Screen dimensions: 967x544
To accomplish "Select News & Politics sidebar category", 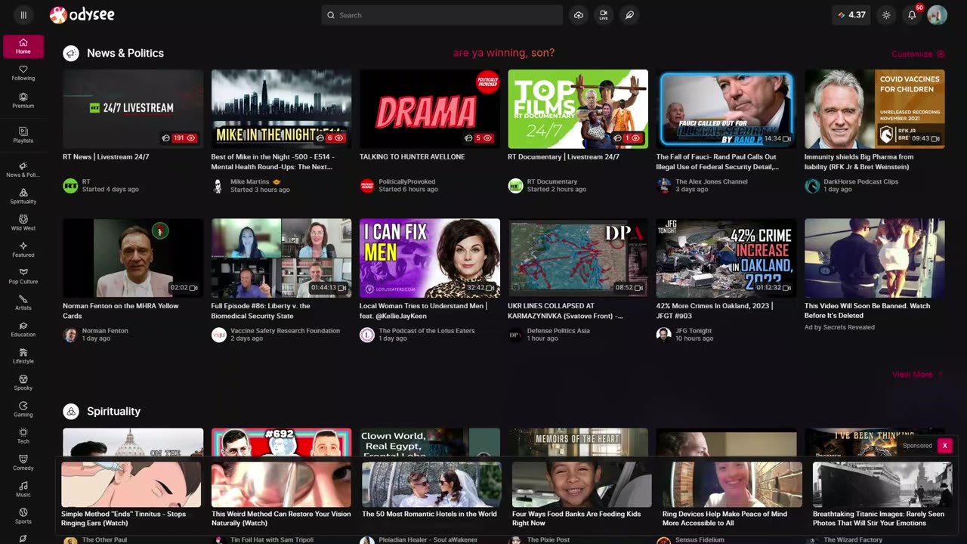I will pos(23,170).
